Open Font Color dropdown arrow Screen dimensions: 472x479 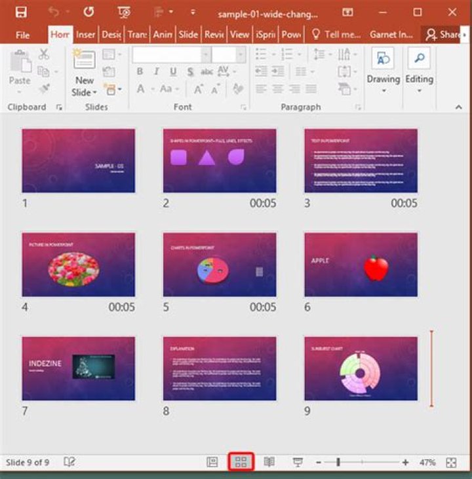pos(153,89)
